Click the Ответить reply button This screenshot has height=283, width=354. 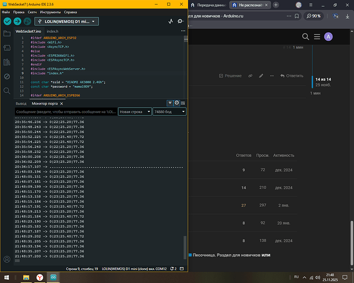(x=291, y=75)
